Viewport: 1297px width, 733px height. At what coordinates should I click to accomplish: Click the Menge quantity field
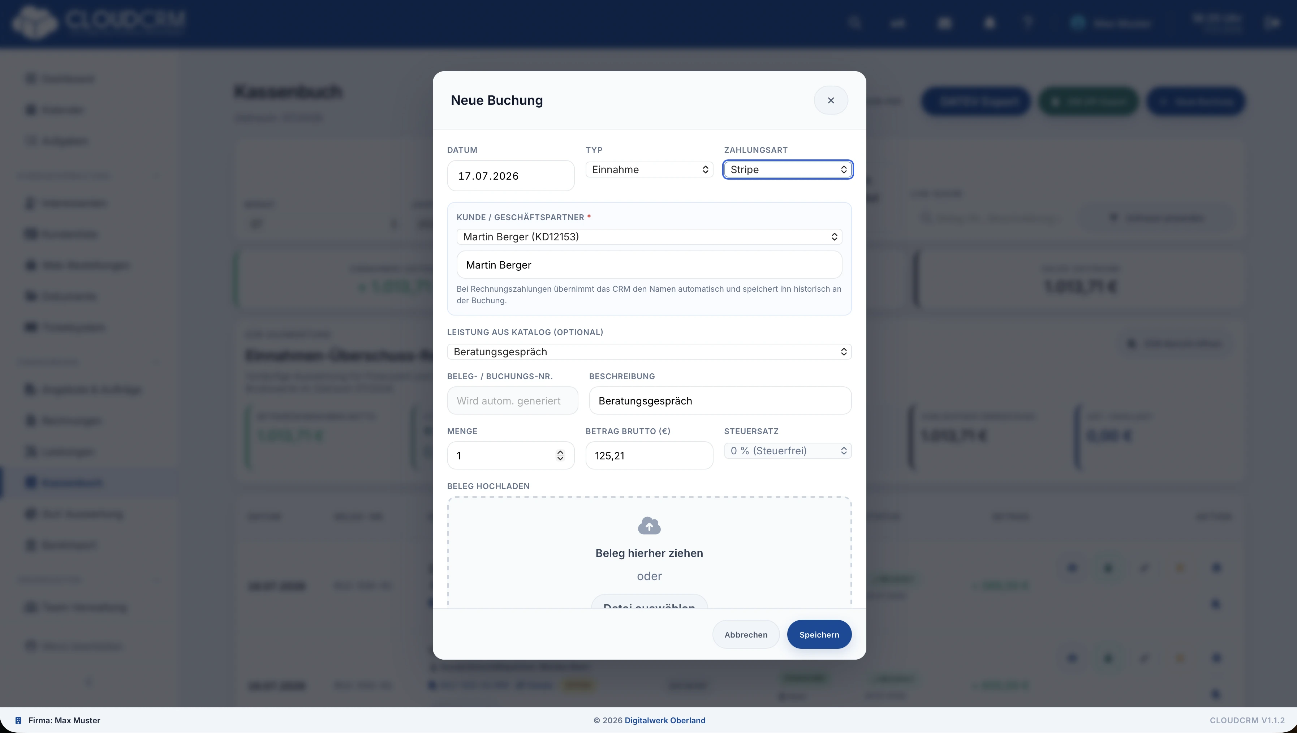pyautogui.click(x=510, y=455)
